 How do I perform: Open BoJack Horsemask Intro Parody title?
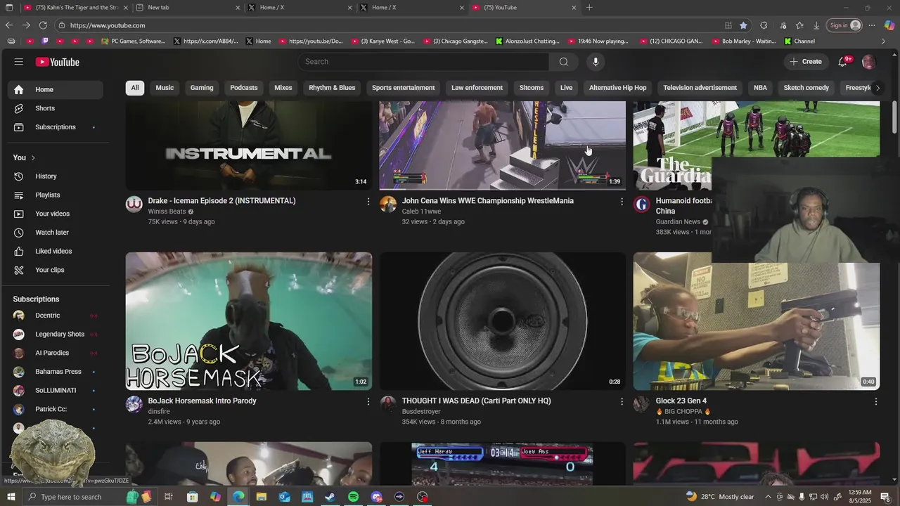click(202, 401)
